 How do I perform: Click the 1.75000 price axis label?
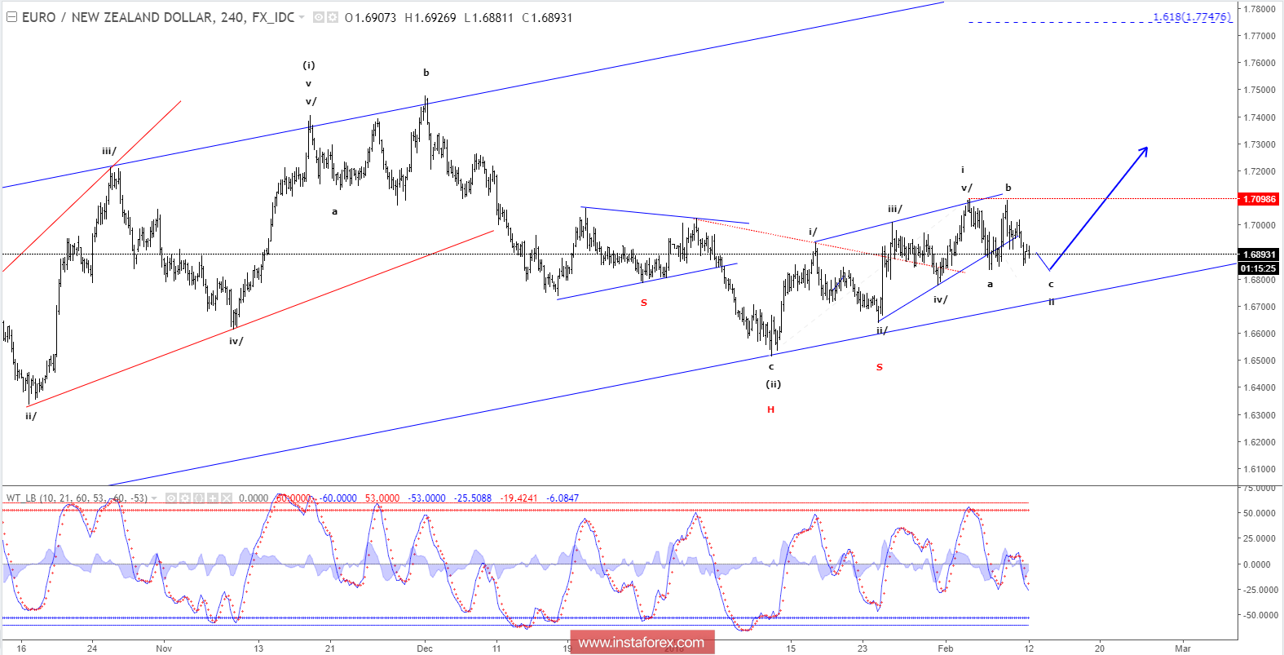click(1261, 90)
